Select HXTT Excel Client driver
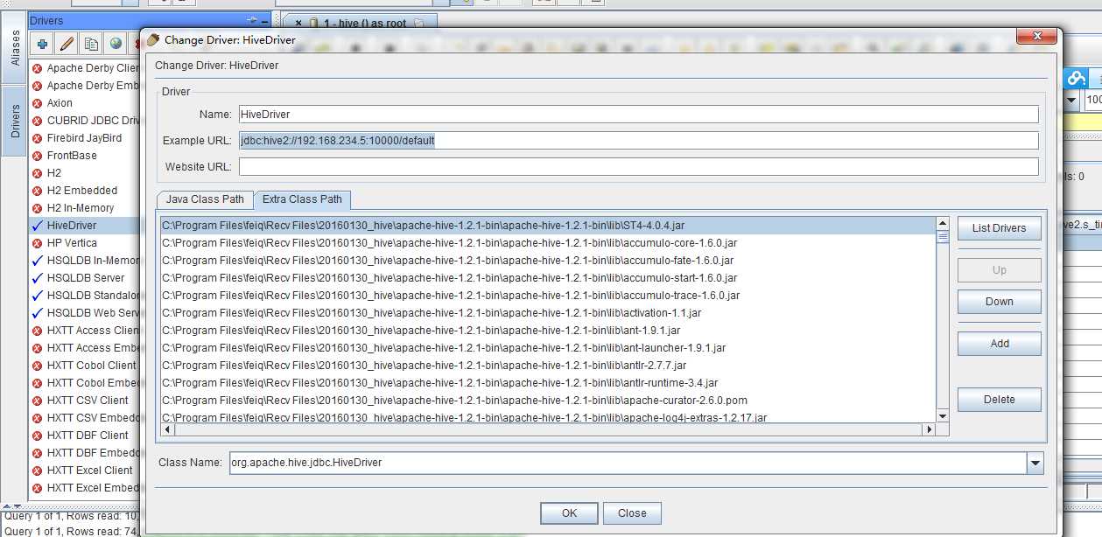 [x=85, y=471]
